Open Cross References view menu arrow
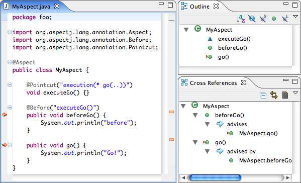Screen dimensions: 301x183 tap(295, 93)
